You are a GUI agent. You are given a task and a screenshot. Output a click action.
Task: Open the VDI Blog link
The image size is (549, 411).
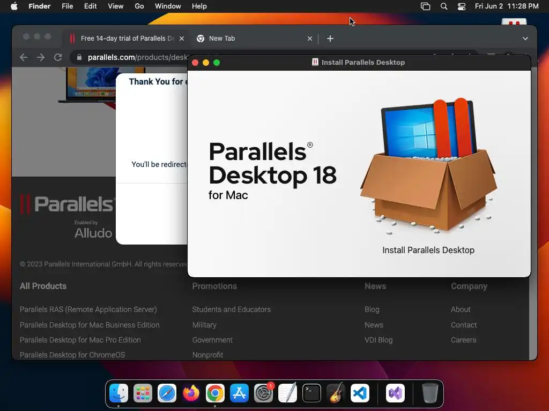[379, 340]
